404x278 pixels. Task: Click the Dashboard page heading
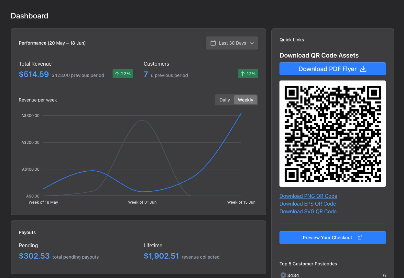(x=29, y=16)
